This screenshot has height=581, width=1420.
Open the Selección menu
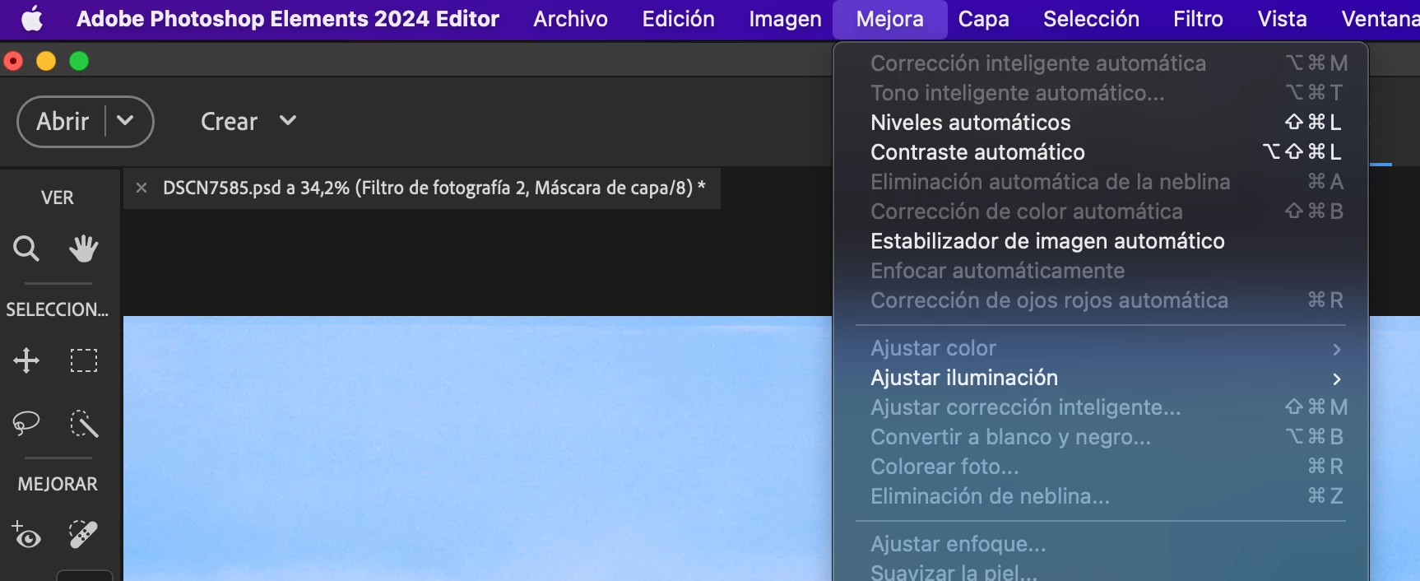pos(1091,18)
